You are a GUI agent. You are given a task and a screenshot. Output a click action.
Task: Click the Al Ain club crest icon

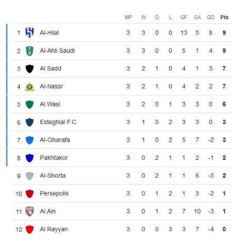point(29,211)
